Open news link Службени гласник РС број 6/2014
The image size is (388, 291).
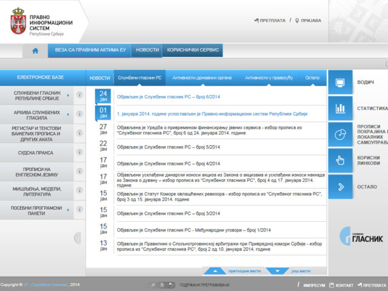[169, 96]
